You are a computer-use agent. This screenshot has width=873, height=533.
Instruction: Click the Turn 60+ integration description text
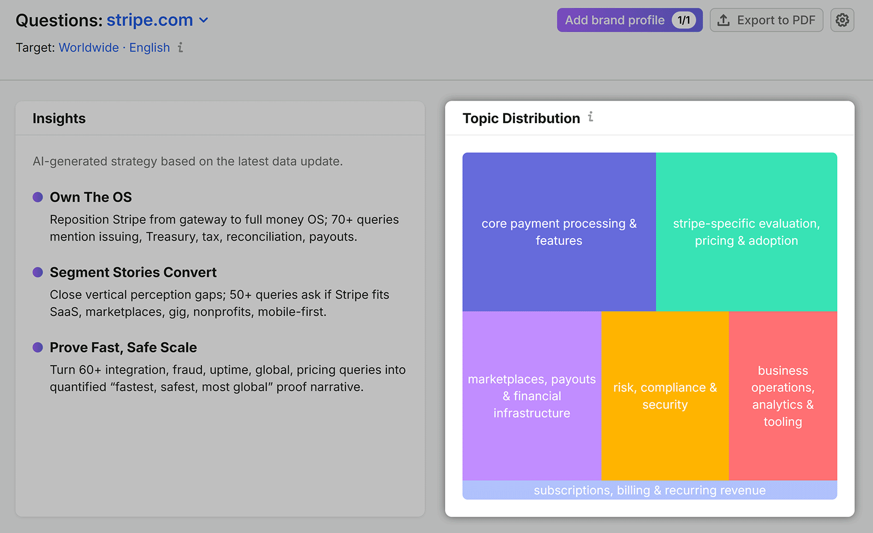(228, 378)
